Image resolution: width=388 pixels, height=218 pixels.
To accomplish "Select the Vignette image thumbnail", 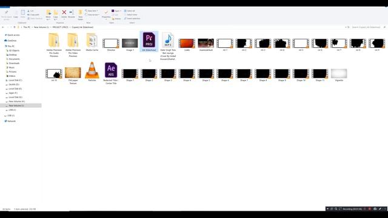I will (339, 74).
